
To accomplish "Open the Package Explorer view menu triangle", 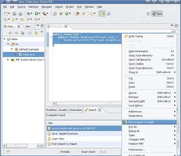I will [42, 32].
